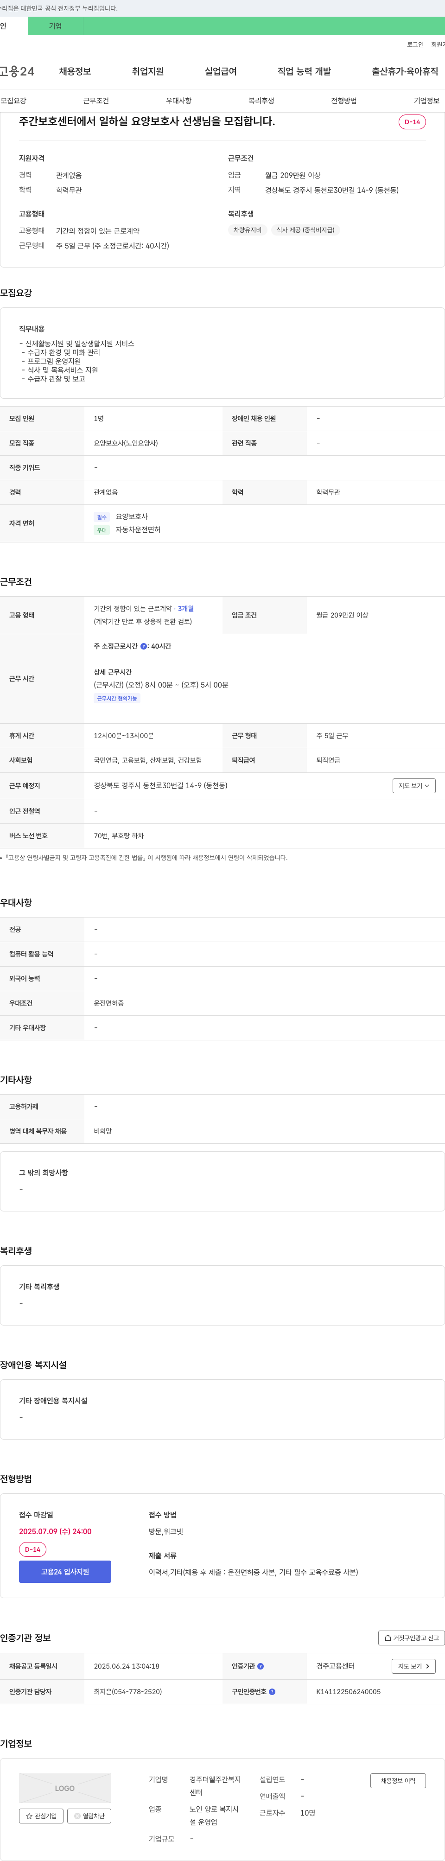Click the 우대 license badge
The width and height of the screenshot is (445, 1861).
(x=102, y=530)
